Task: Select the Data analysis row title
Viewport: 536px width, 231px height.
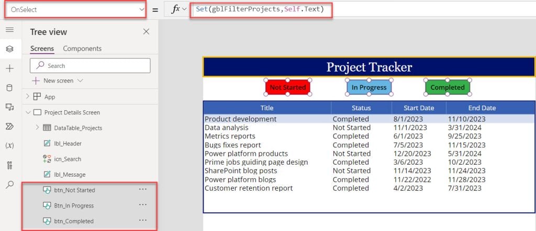Action: 227,128
